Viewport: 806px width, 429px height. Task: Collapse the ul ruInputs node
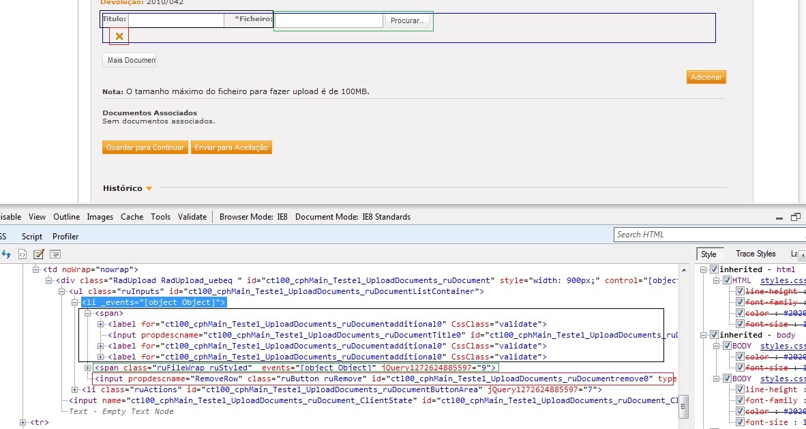[x=61, y=291]
